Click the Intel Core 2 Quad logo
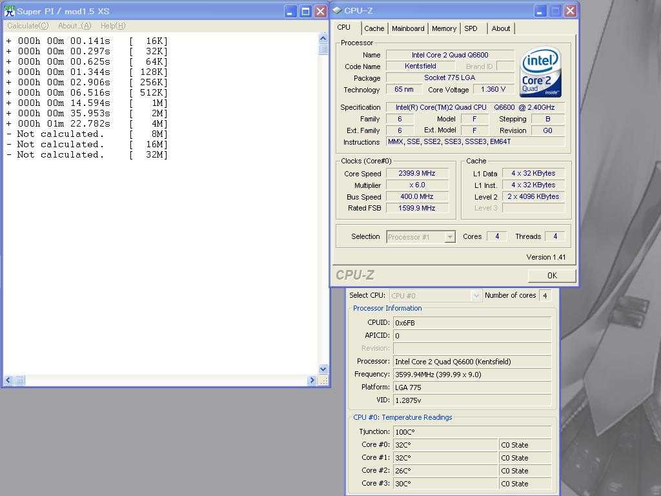This screenshot has width=661, height=496. click(541, 72)
